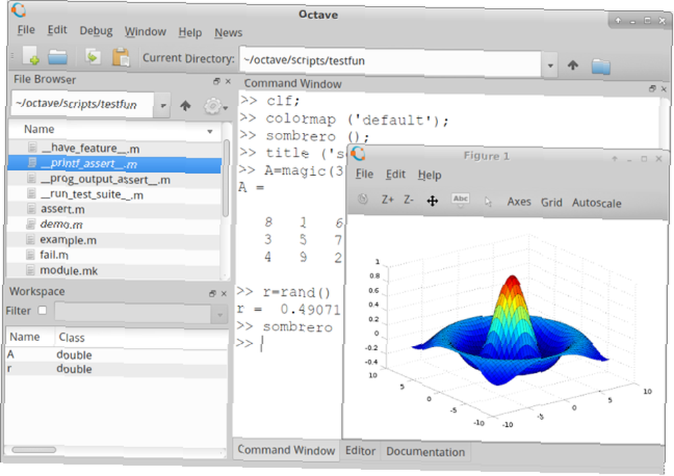The image size is (674, 476).
Task: Undock the File Browser panel
Action: [x=216, y=81]
